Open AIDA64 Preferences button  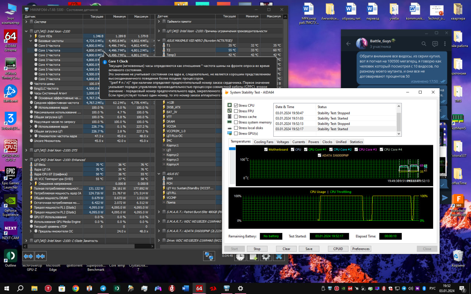361,249
